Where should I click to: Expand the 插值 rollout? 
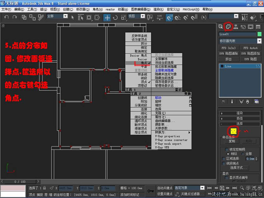click(x=240, y=118)
